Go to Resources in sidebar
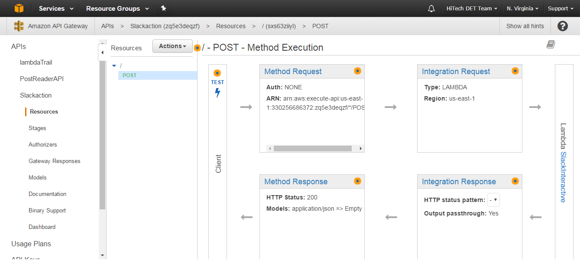 44,112
